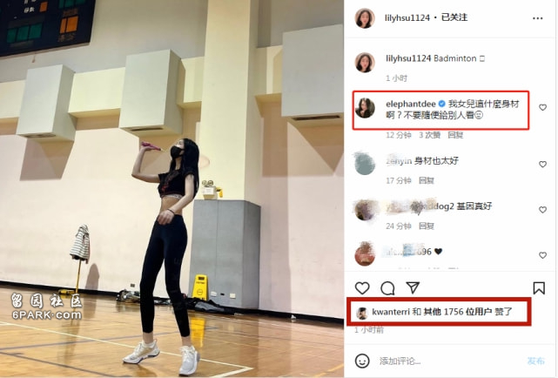Screen dimensions: 558x378
Task: Focus the 添加评论 comment input field
Action: click(x=450, y=361)
